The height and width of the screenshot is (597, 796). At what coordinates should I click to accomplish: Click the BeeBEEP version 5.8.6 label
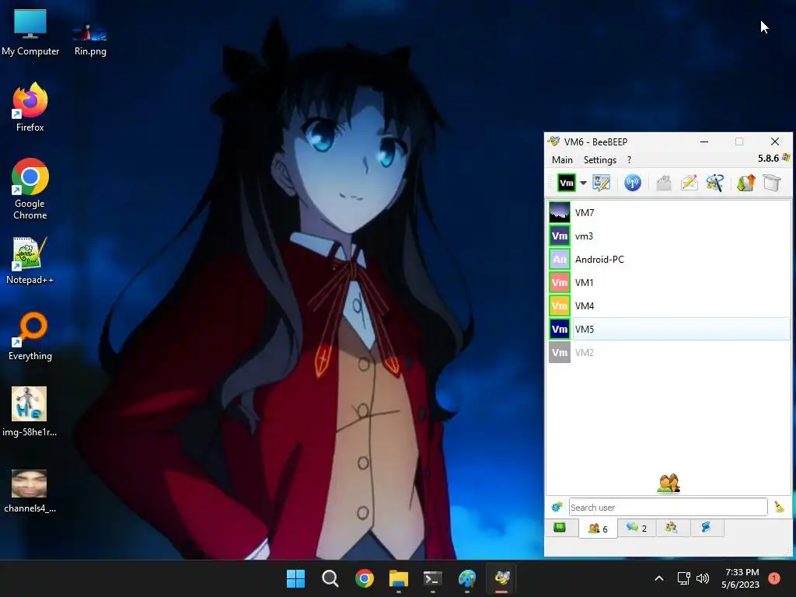click(x=768, y=159)
